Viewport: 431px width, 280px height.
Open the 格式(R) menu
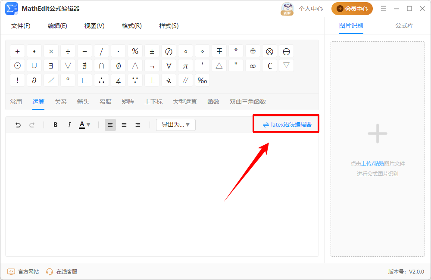point(131,26)
